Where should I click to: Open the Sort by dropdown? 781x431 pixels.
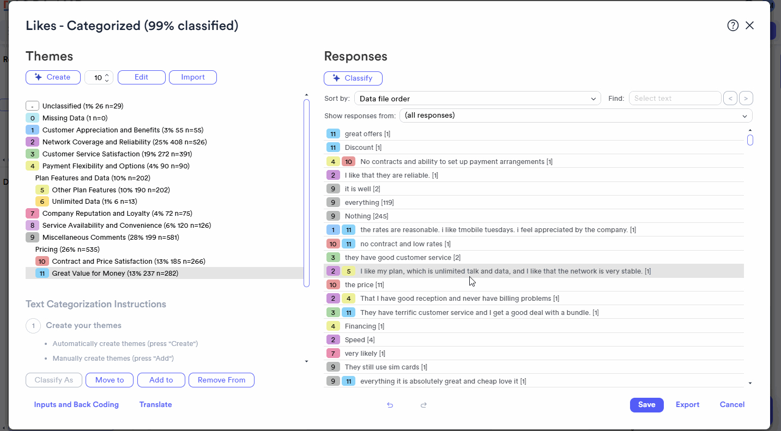click(x=477, y=99)
